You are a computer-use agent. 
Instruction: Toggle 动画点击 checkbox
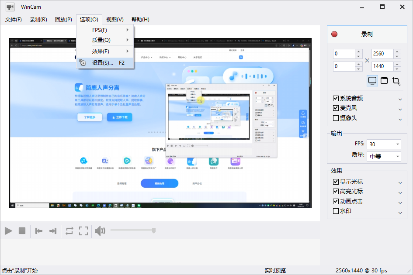[336, 201]
